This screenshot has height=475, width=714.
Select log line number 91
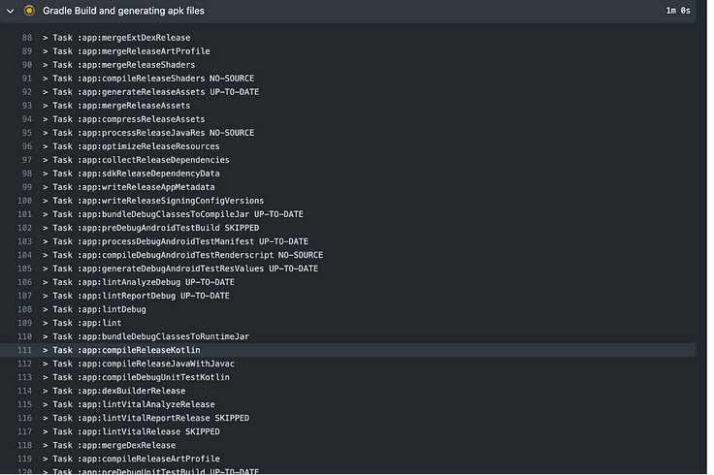pyautogui.click(x=27, y=79)
